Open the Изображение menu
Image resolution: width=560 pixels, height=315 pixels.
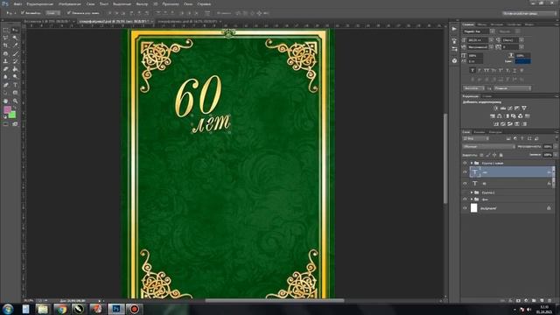pos(70,3)
